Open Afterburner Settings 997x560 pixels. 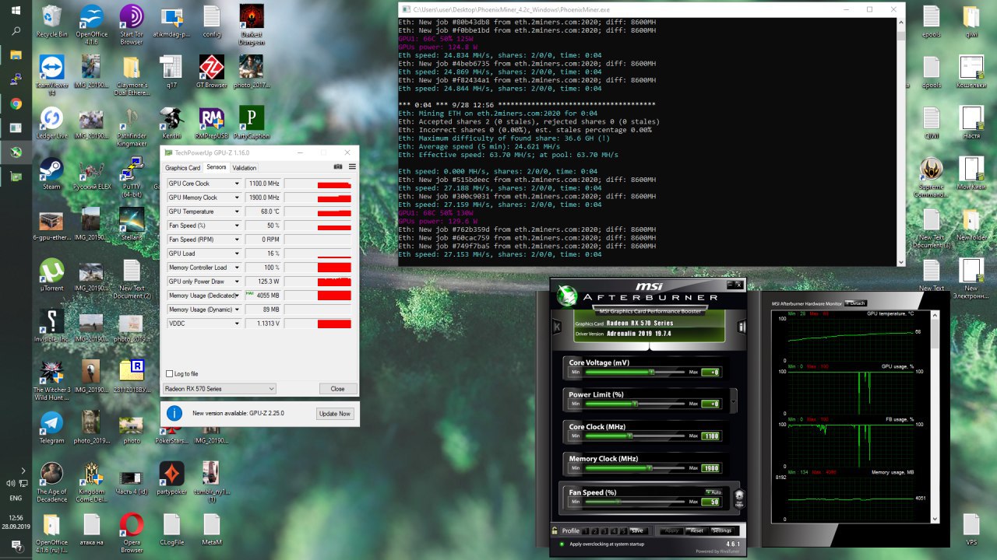point(721,531)
